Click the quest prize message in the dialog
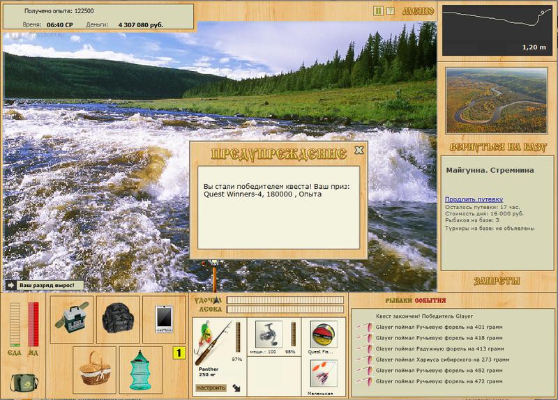The height and width of the screenshot is (400, 558). [x=276, y=190]
